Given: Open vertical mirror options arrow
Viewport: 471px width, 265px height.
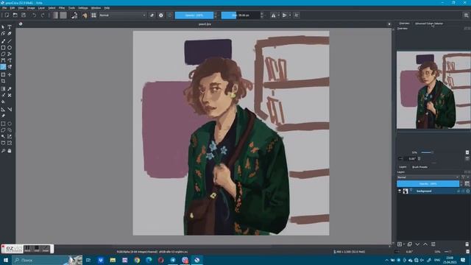Looking at the screenshot, I should 290,15.
